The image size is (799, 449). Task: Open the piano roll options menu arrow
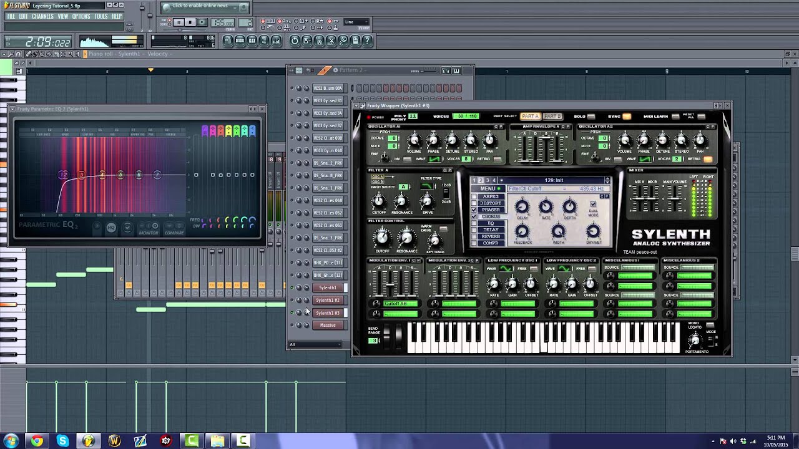tap(4, 54)
